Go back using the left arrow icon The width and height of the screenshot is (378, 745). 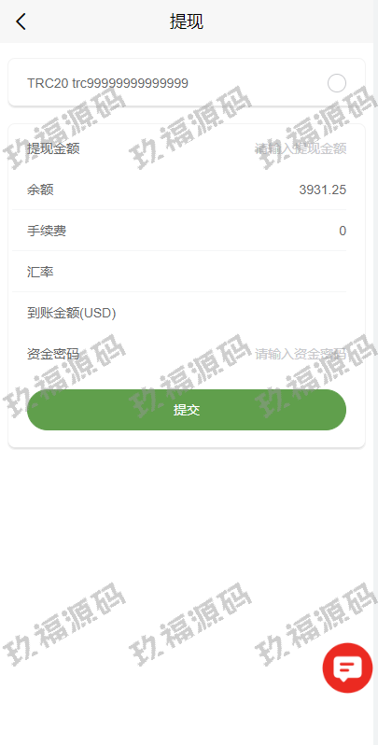click(21, 21)
